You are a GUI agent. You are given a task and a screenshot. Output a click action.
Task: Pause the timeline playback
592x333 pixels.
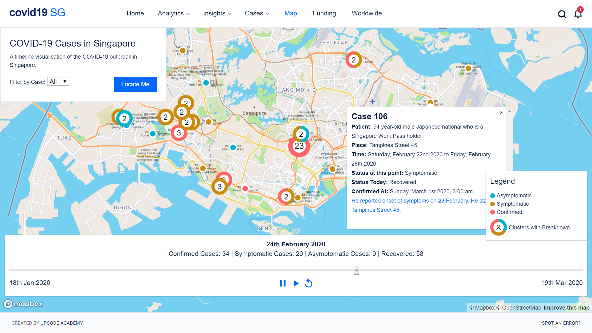click(x=282, y=283)
